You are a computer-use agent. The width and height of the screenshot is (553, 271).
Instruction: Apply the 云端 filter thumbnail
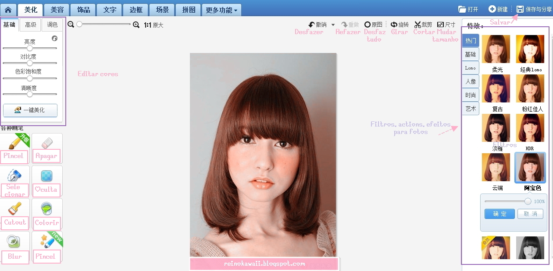coord(496,167)
